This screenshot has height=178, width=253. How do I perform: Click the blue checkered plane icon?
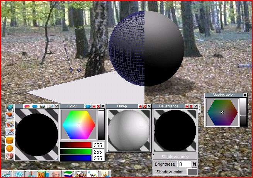tap(18, 174)
